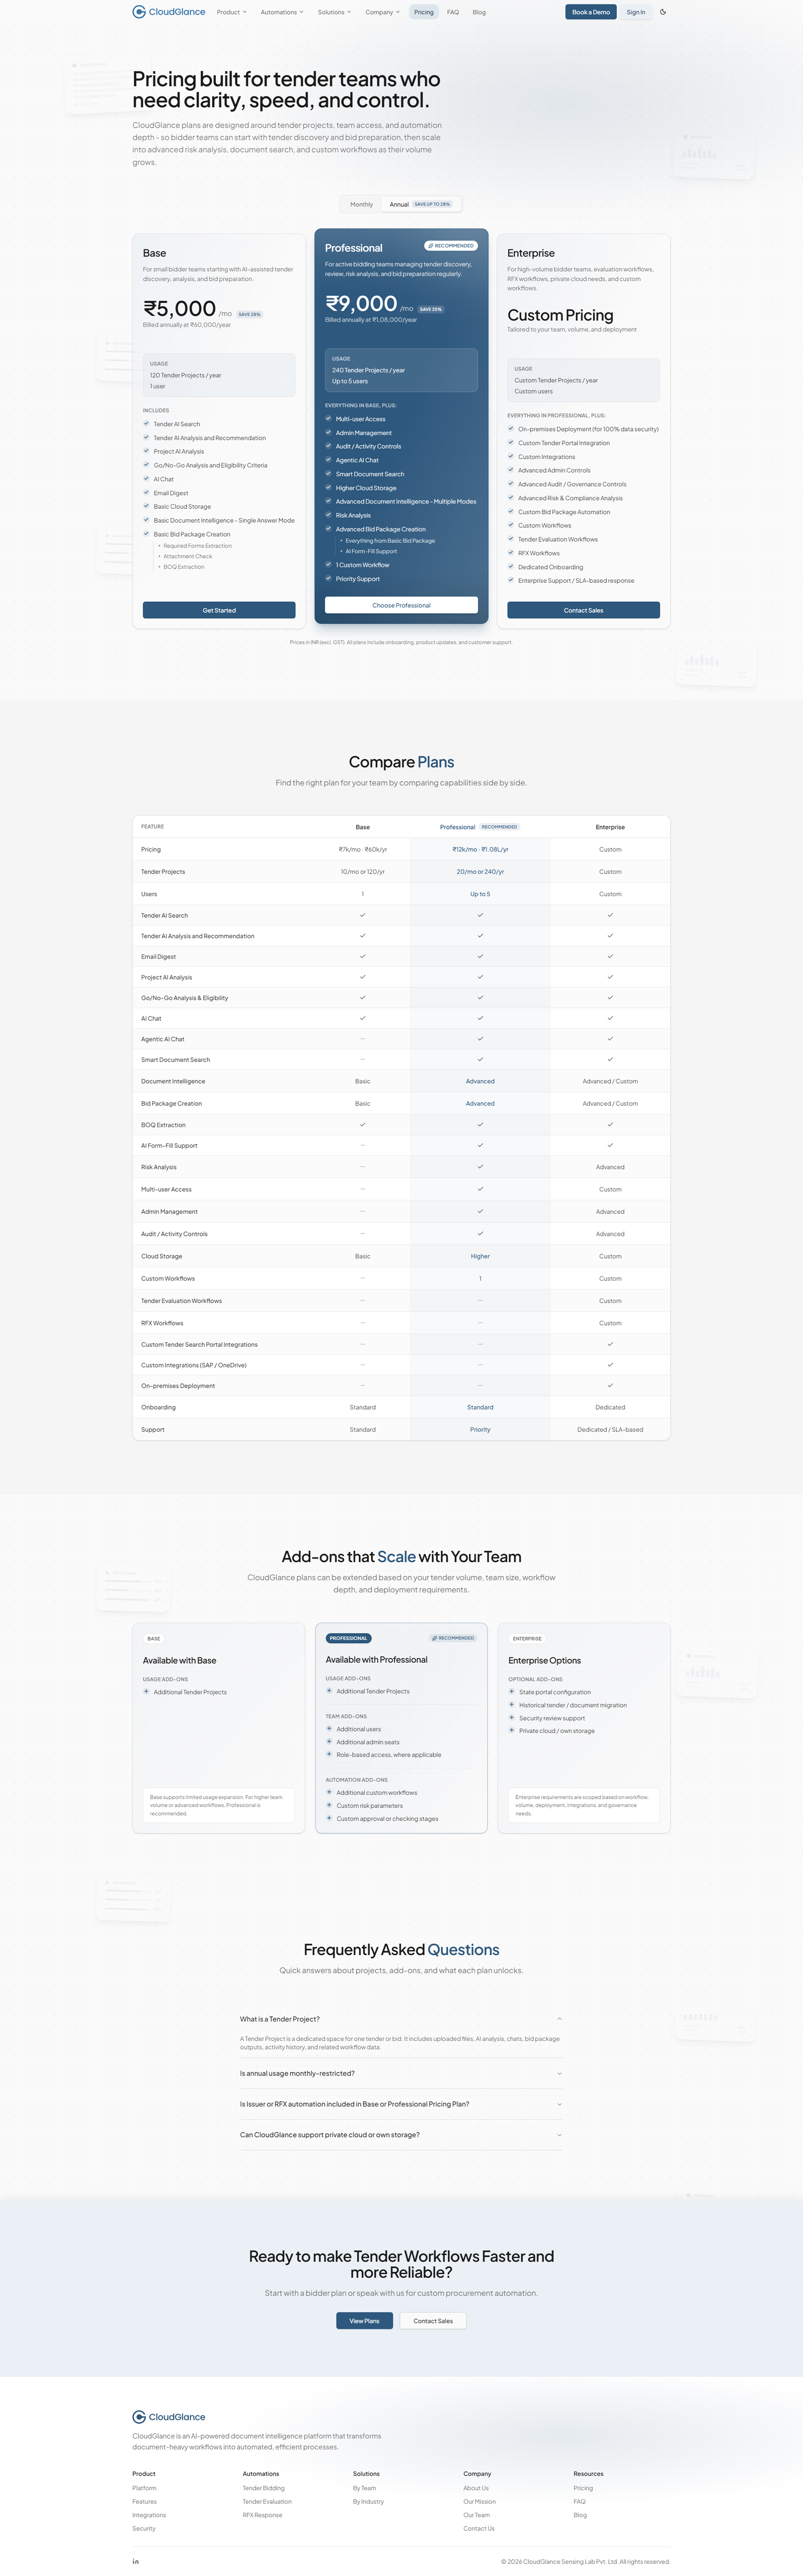Click the Book a Demo button
The image size is (803, 2576).
click(591, 12)
